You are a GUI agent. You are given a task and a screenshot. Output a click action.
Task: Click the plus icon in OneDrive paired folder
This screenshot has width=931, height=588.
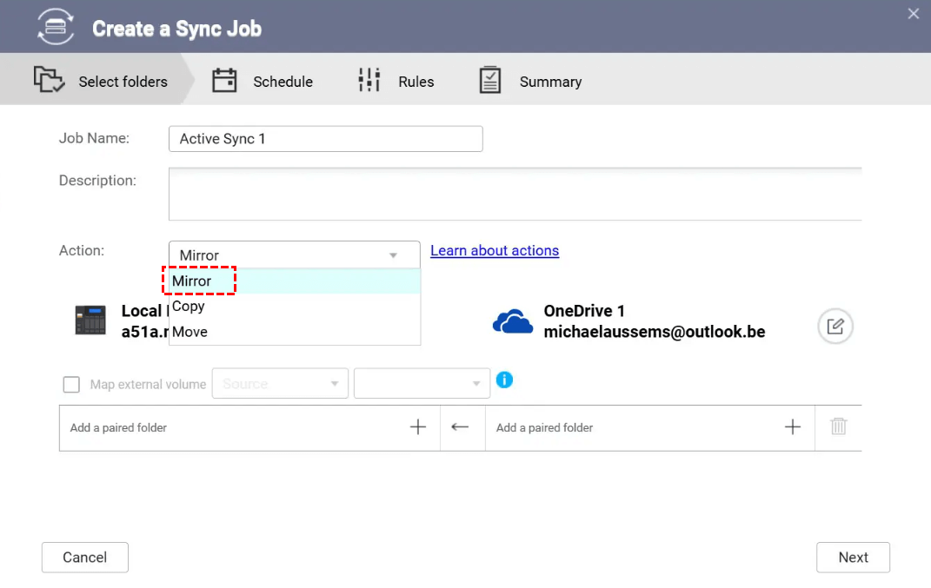click(x=792, y=427)
